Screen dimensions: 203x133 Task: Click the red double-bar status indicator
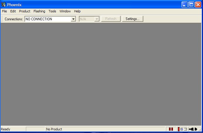[x=171, y=129]
